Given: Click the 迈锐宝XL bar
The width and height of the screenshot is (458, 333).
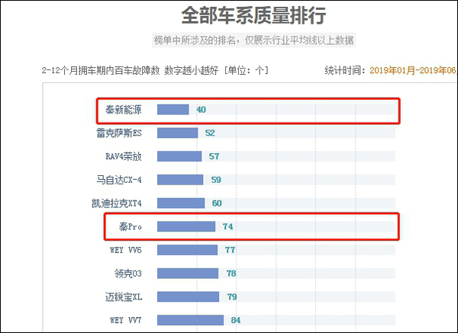Looking at the screenshot, I should 188,296.
